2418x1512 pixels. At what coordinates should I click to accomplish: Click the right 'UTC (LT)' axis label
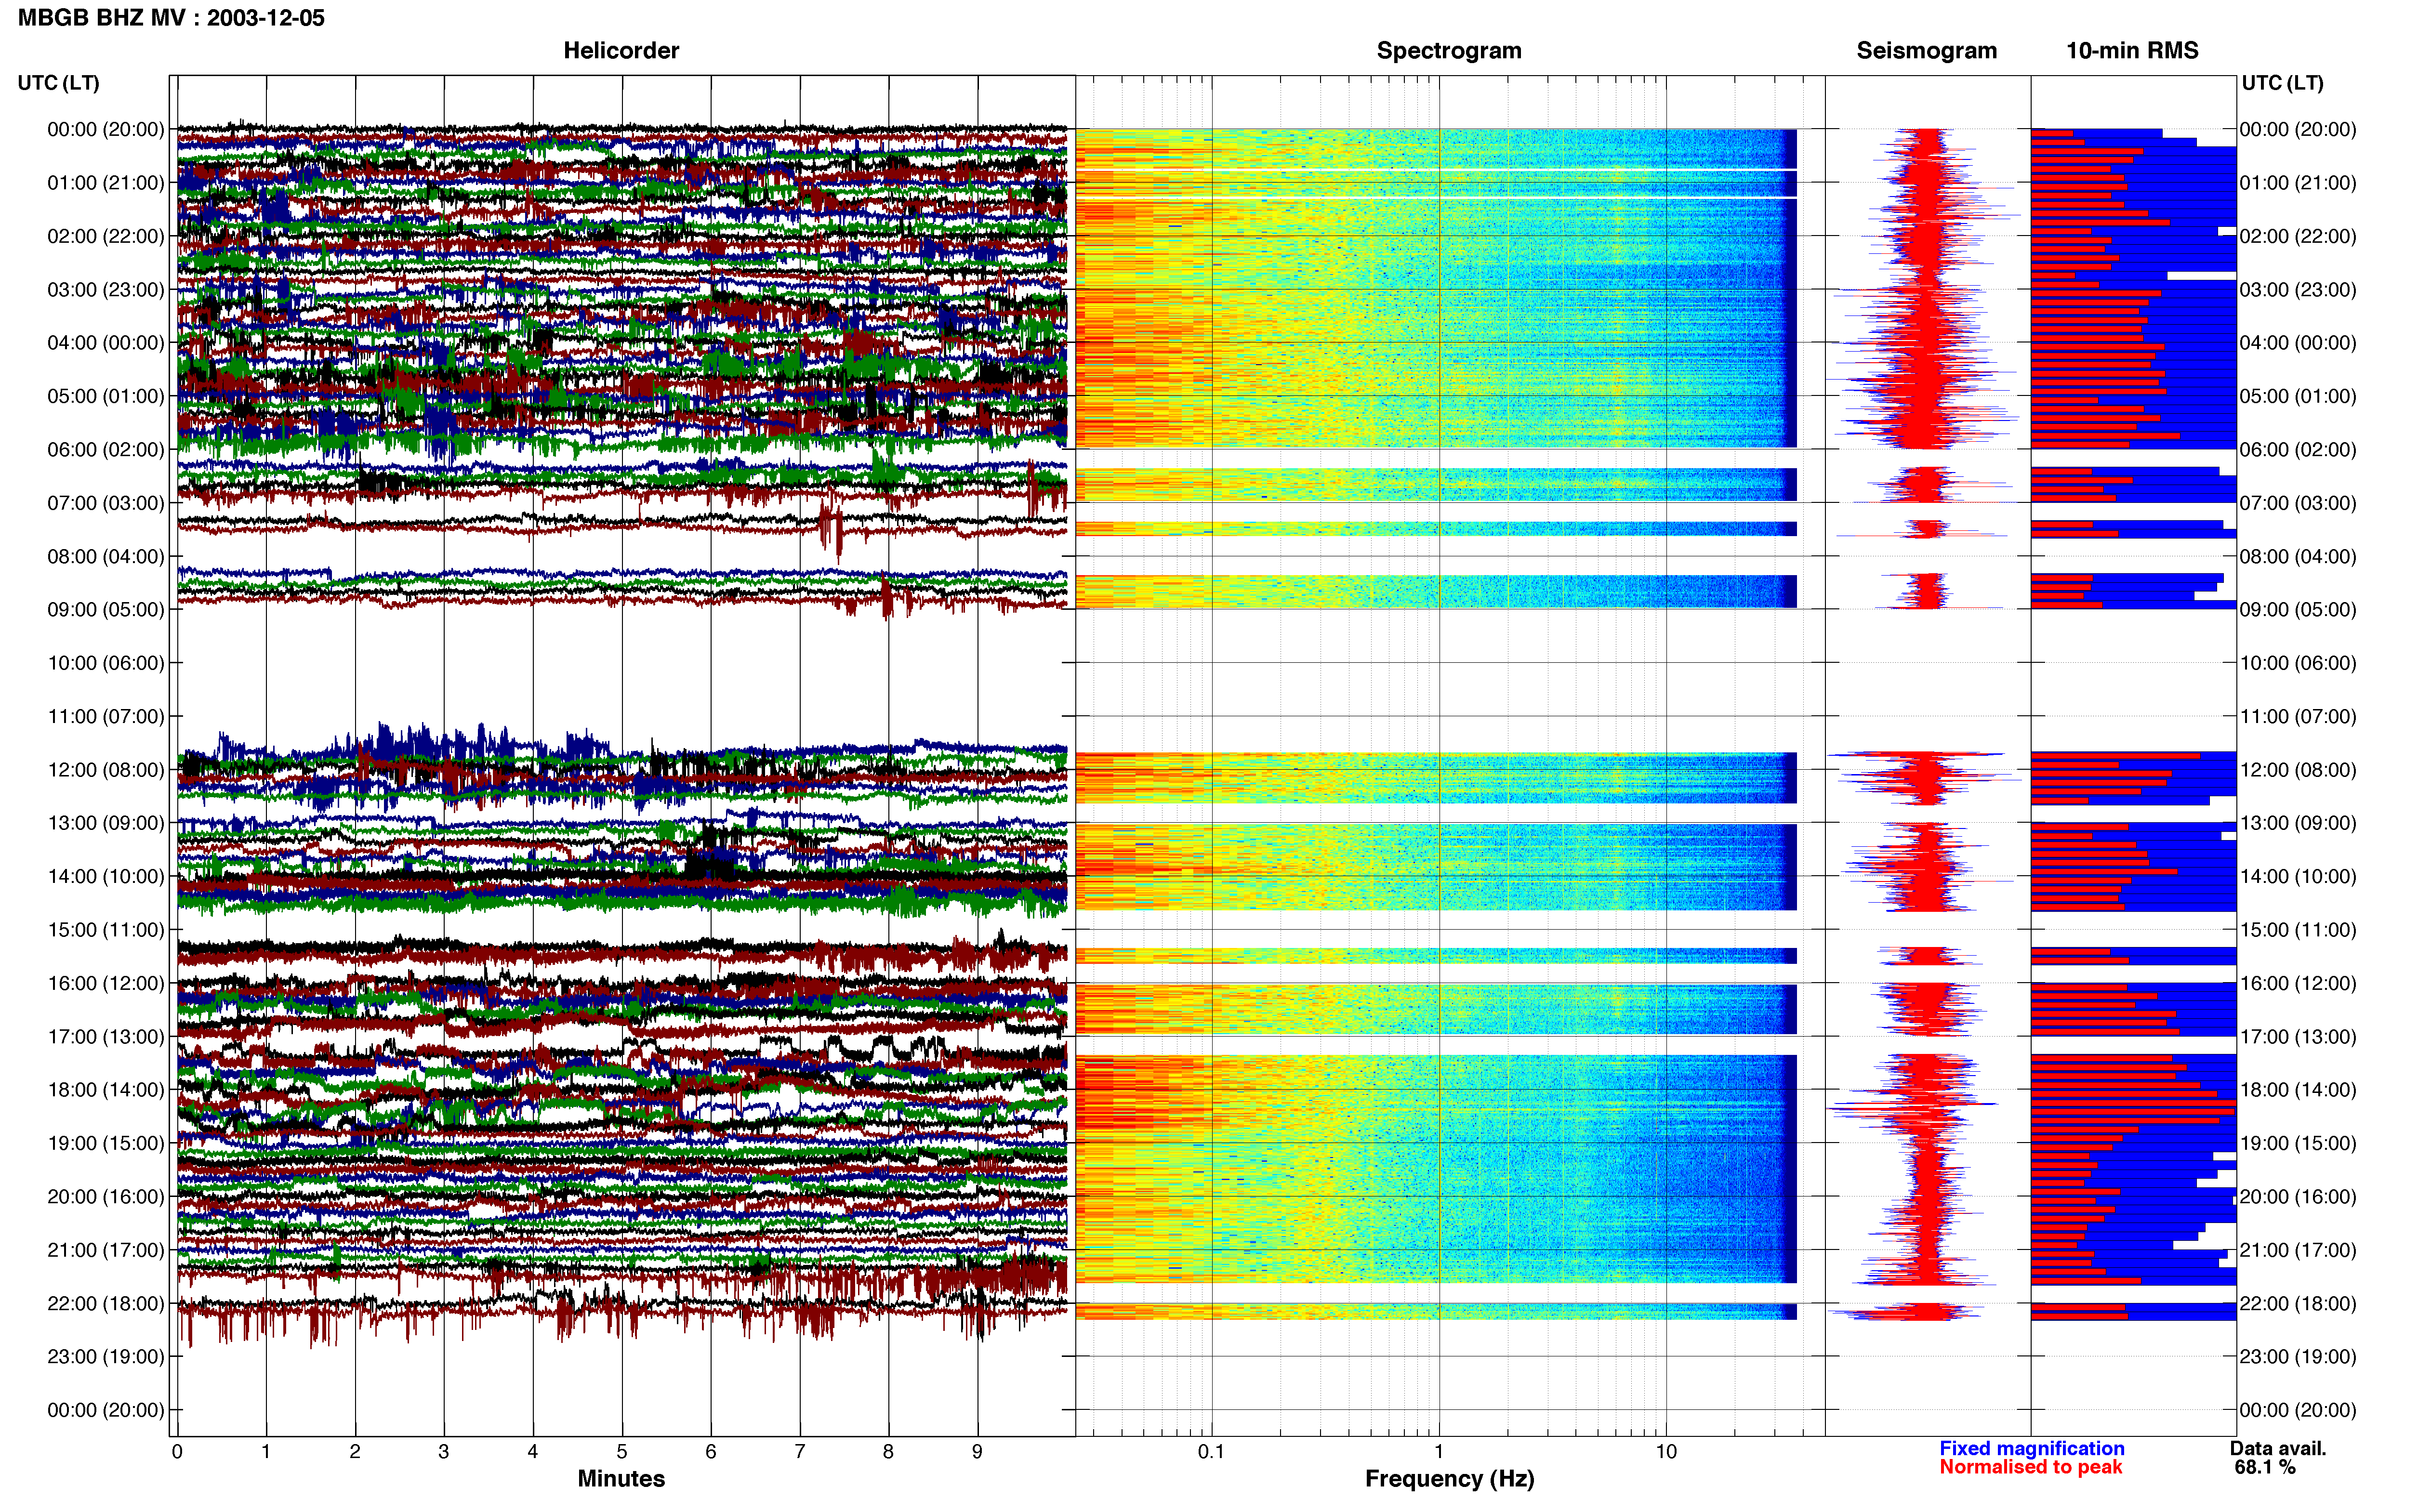pyautogui.click(x=2282, y=82)
